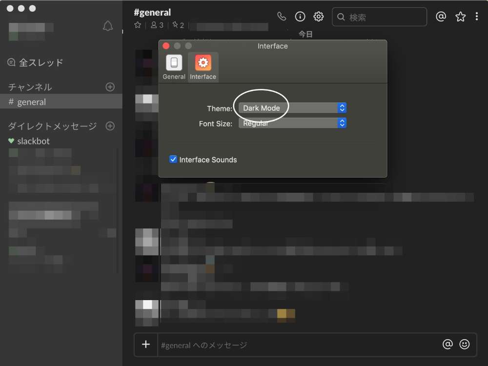Viewport: 488px width, 366px height.
Task: Open 全スレッド (All Threads)
Action: point(35,62)
